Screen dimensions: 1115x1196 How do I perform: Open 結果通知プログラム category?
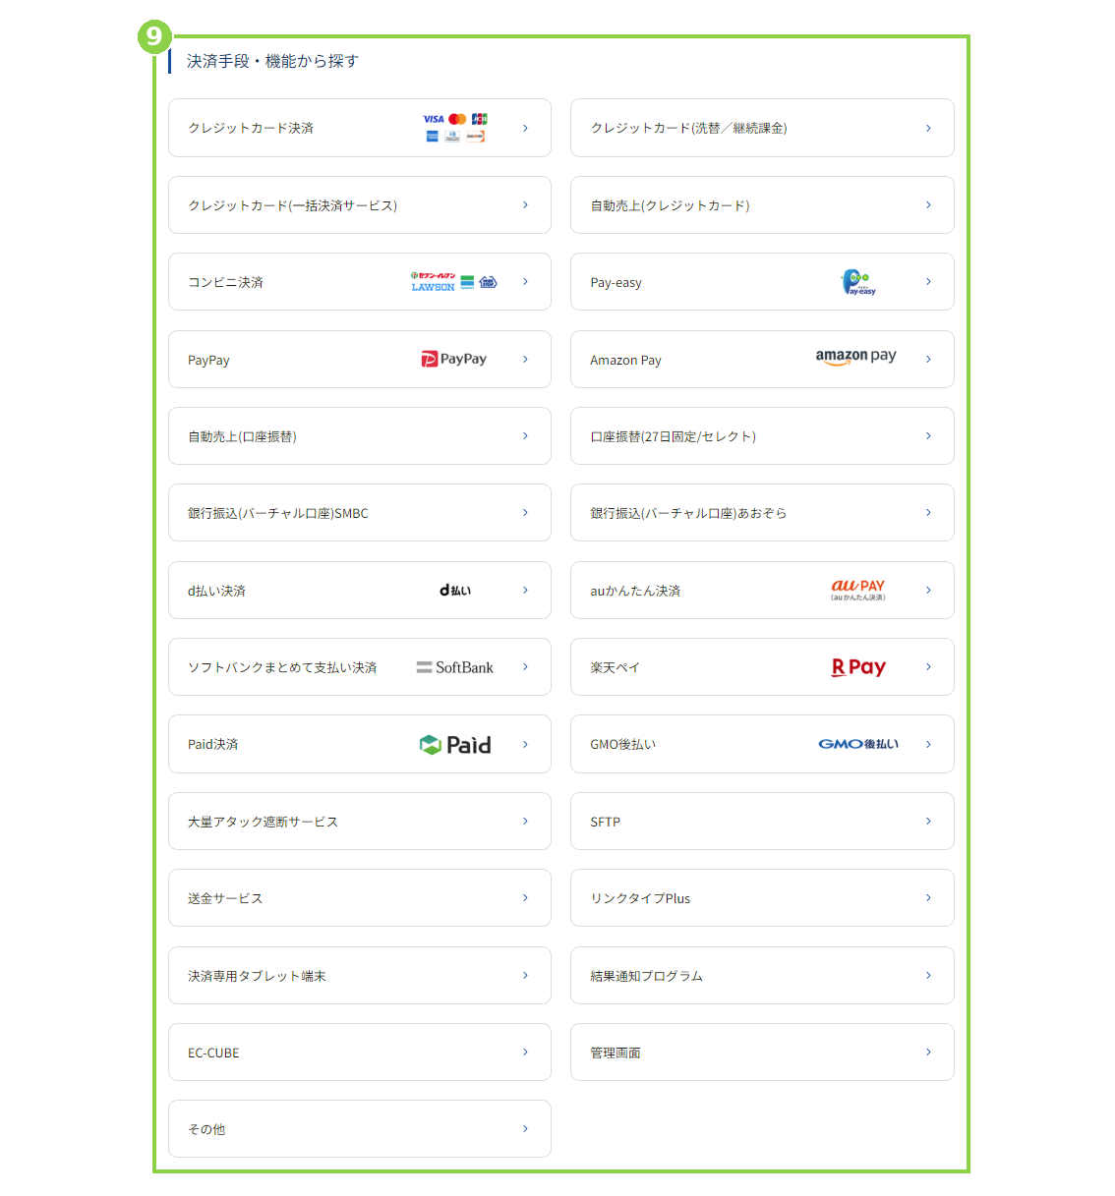(762, 976)
